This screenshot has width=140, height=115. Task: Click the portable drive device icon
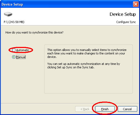(x=8, y=14)
